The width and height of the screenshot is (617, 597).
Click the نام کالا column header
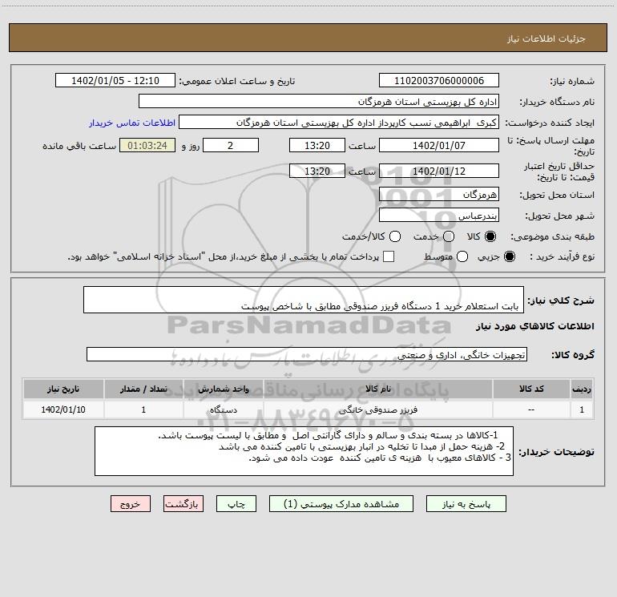coord(377,389)
